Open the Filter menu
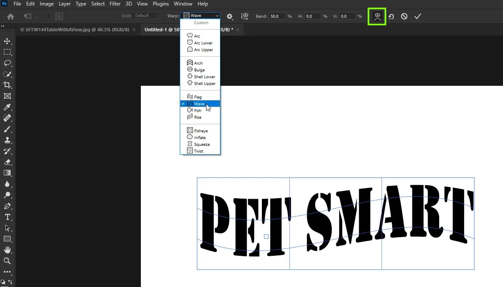Viewport: 503px width, 287px height. pyautogui.click(x=115, y=4)
